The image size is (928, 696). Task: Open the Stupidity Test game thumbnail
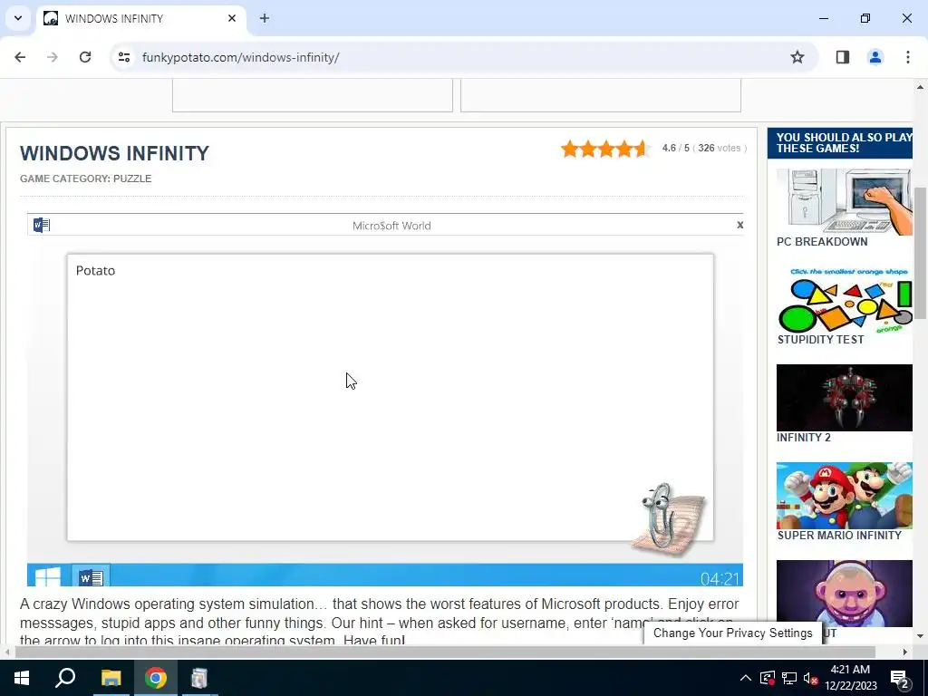tap(844, 299)
